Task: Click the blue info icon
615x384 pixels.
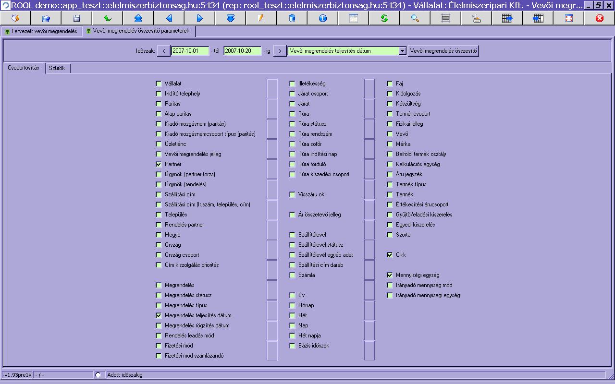Action: pyautogui.click(x=322, y=18)
